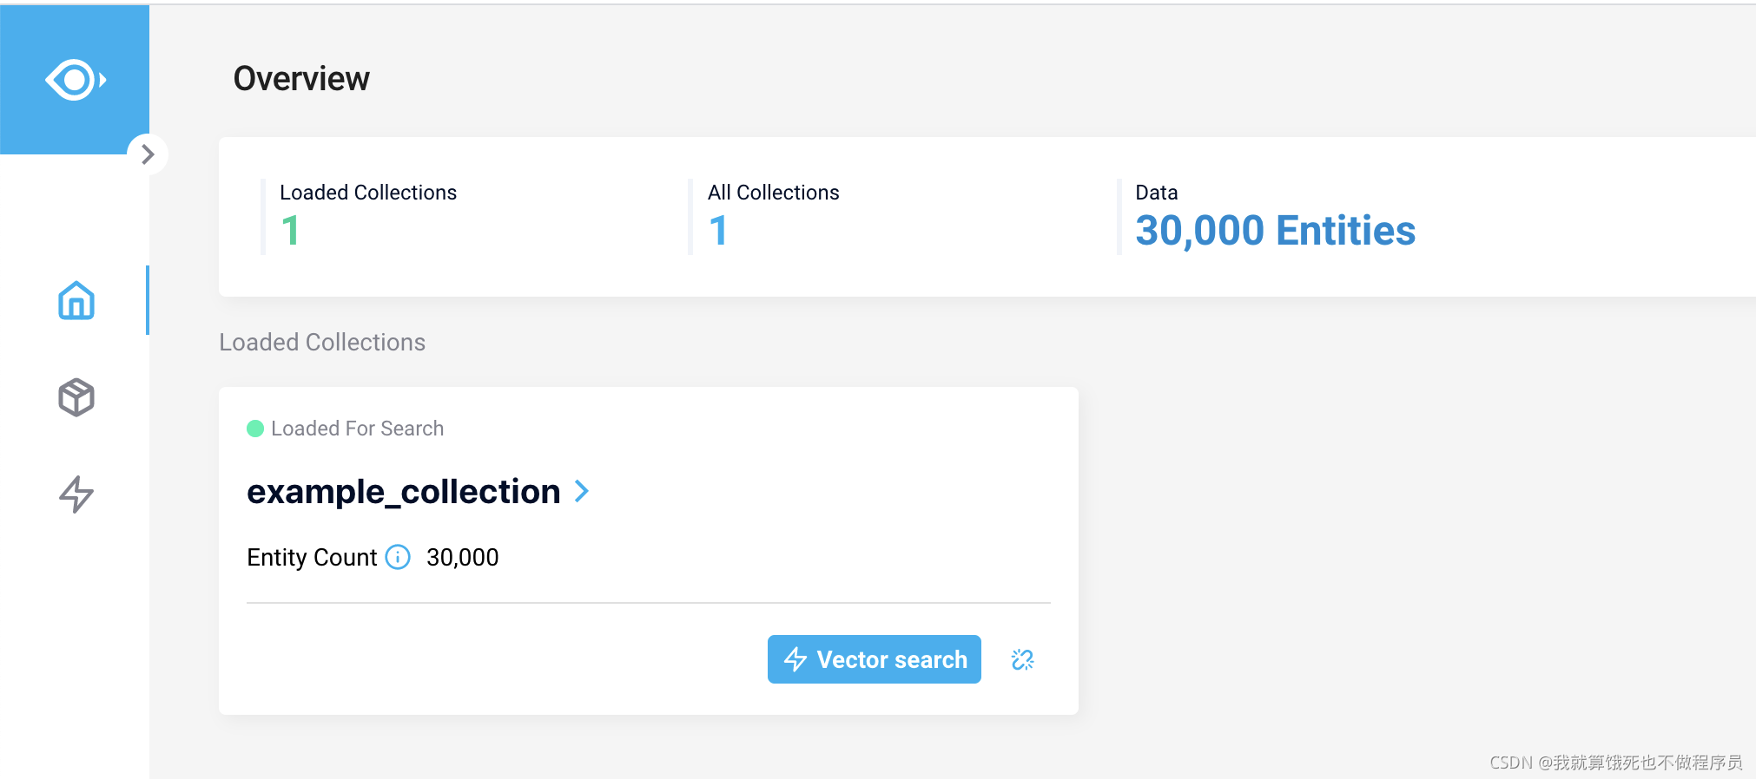Open the example_collection name link
The image size is (1756, 779).
pyautogui.click(x=403, y=491)
